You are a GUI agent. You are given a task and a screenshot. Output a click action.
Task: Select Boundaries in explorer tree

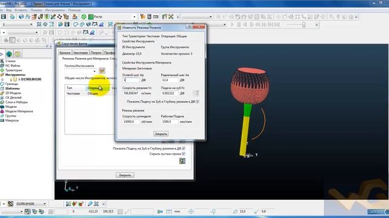[x=12, y=84]
